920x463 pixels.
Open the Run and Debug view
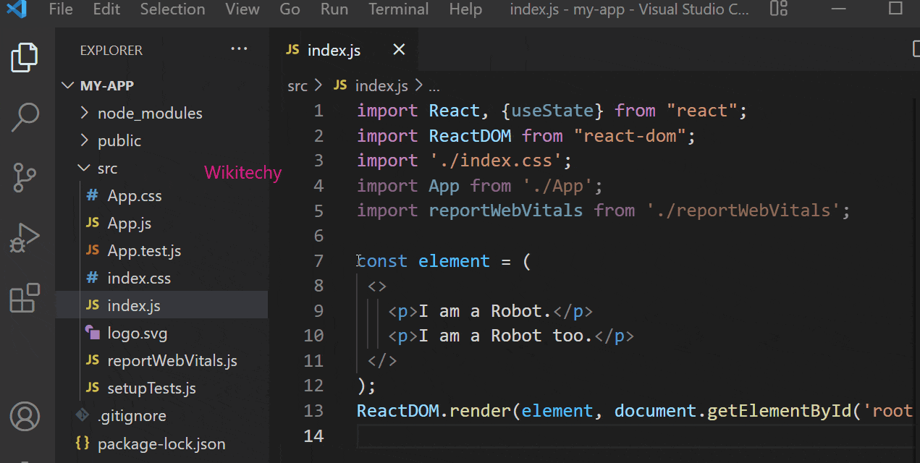tap(25, 237)
